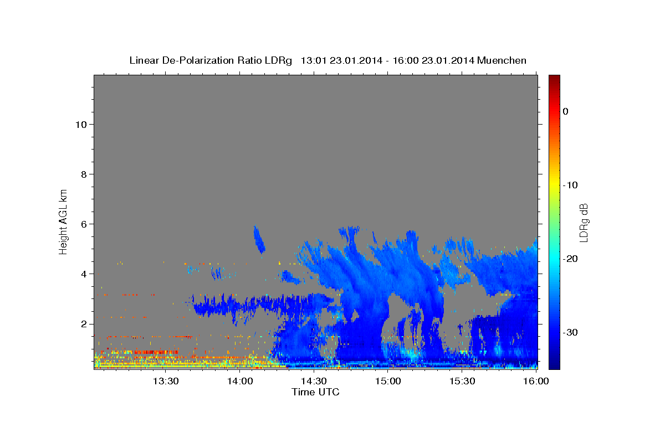Viewport: 665px width, 443px height.
Task: Click the '-20' colorbar tick label
Action: 570,259
